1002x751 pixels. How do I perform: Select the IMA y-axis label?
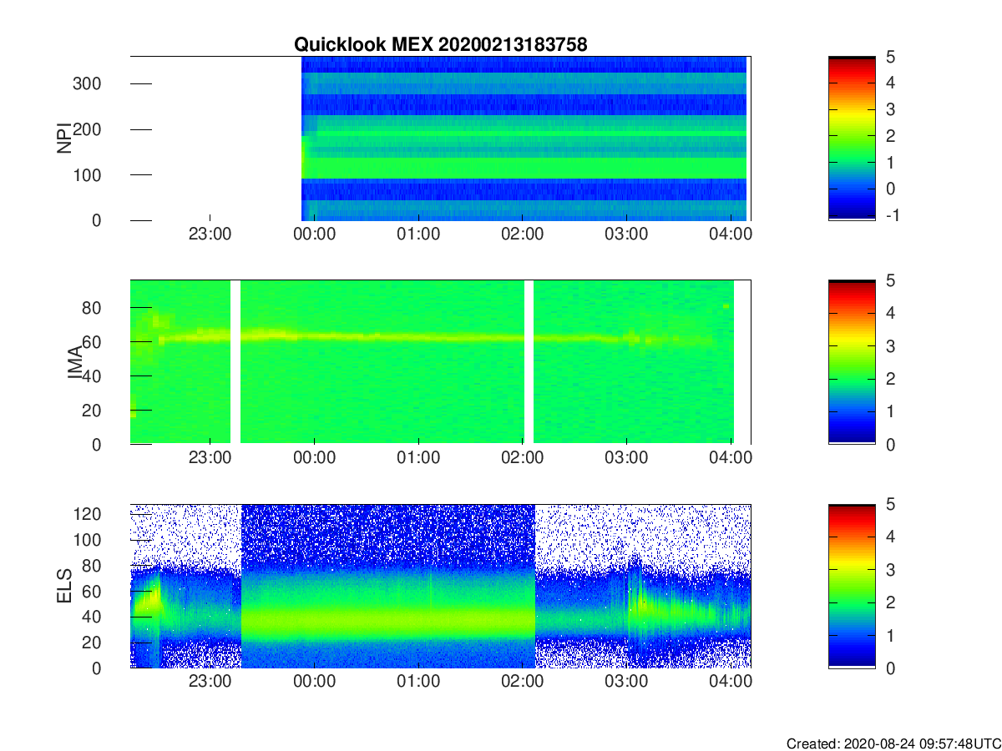tap(74, 363)
